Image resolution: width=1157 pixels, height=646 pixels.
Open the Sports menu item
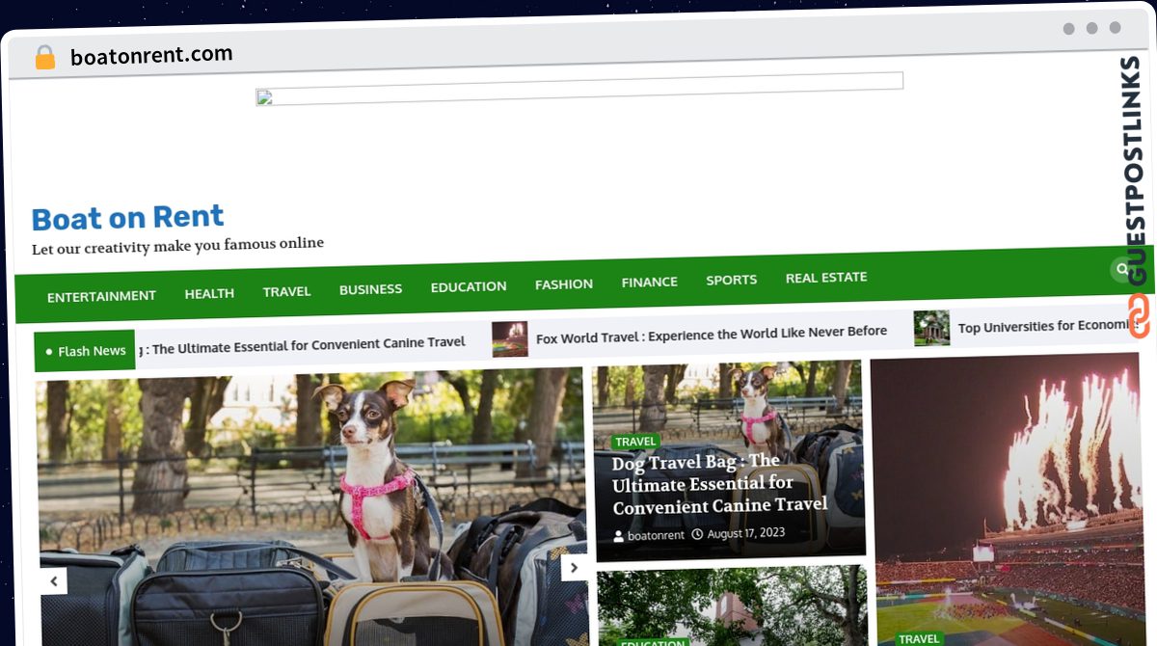click(x=731, y=280)
